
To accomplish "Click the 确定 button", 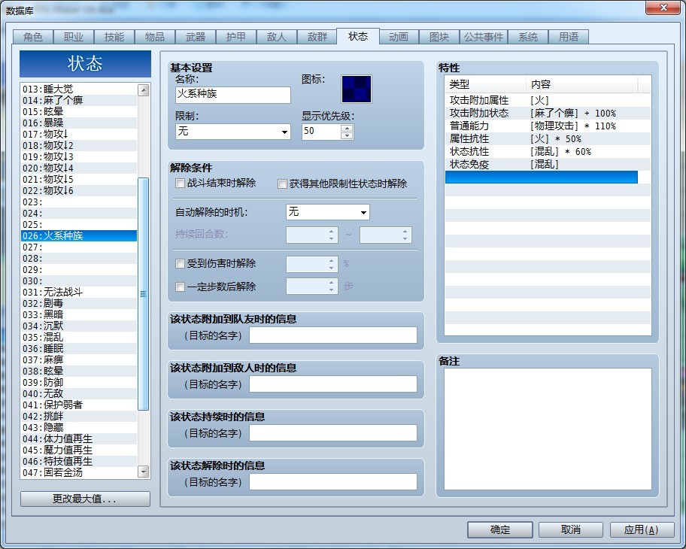I will pos(500,529).
